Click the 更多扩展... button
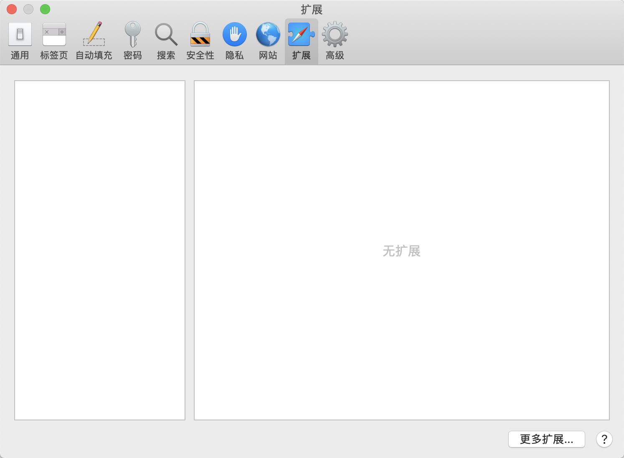Screen dimensions: 624x458 coord(546,439)
